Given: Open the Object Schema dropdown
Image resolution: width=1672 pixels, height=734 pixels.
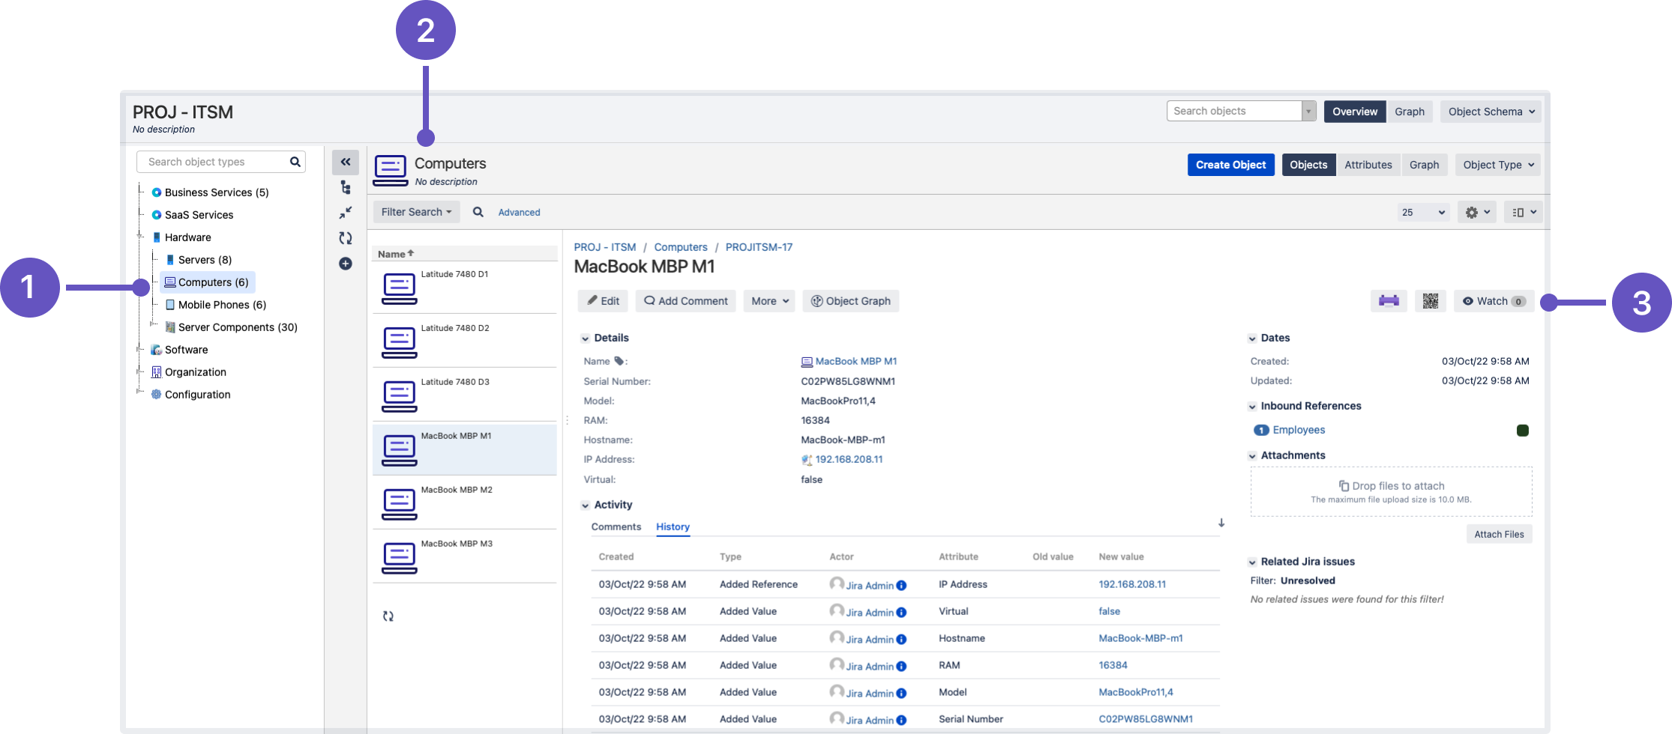Looking at the screenshot, I should 1491,112.
